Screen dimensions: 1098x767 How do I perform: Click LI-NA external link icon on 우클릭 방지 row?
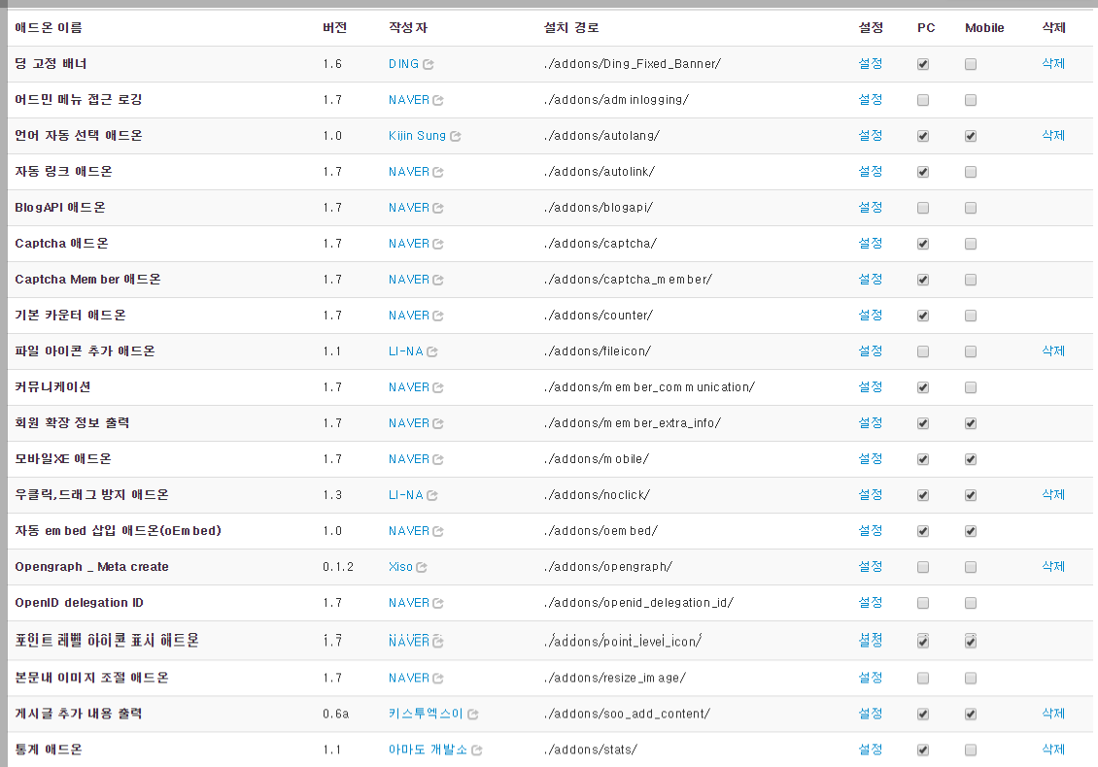tap(433, 494)
